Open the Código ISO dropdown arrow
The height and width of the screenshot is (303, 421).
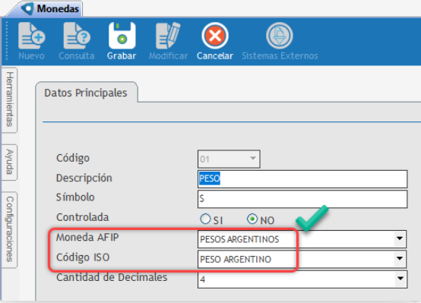pos(400,258)
